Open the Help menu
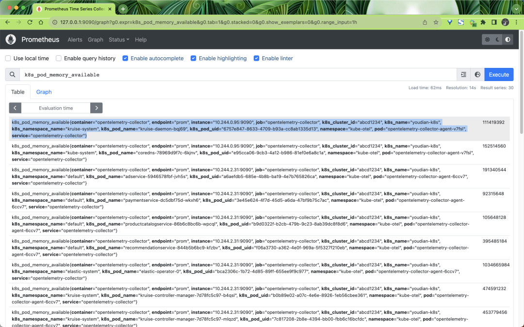 pos(141,40)
